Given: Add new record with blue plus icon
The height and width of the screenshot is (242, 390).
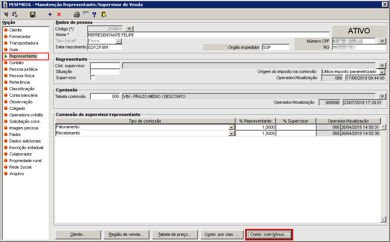Looking at the screenshot, I should pyautogui.click(x=50, y=15).
